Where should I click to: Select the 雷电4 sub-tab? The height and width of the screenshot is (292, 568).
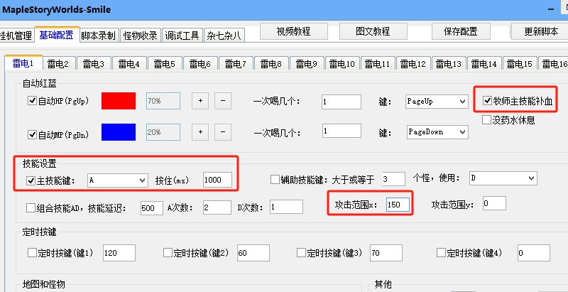[129, 64]
